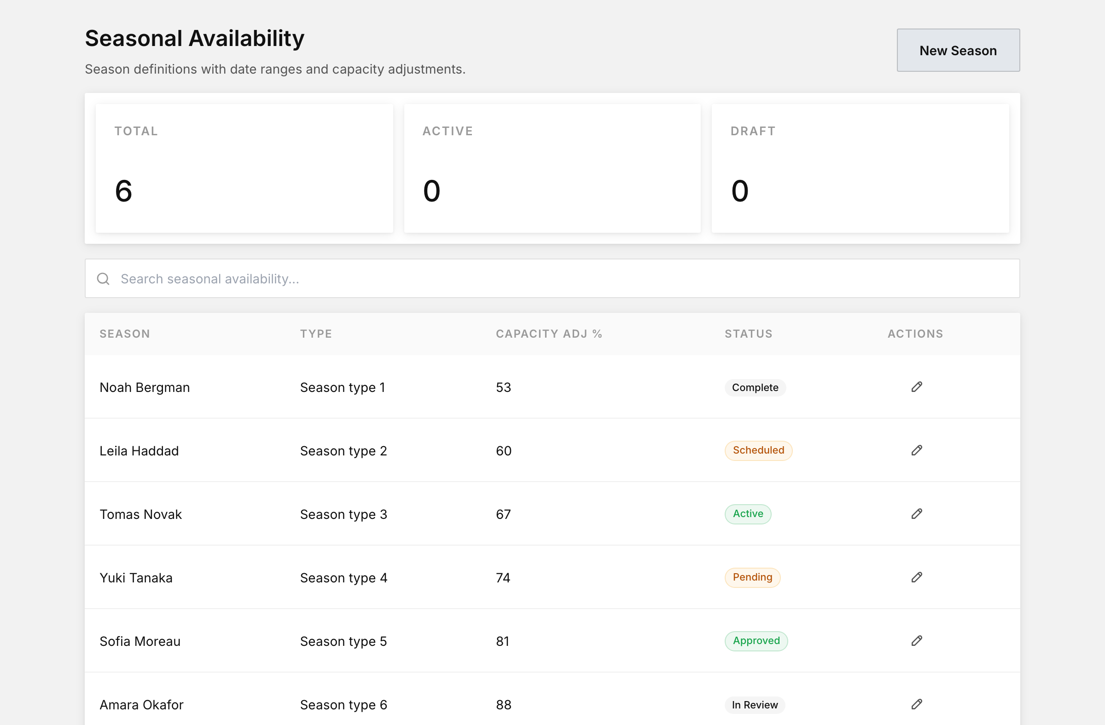Click the edit pencil for Noah Bergman
This screenshot has height=725, width=1105.
click(x=917, y=387)
